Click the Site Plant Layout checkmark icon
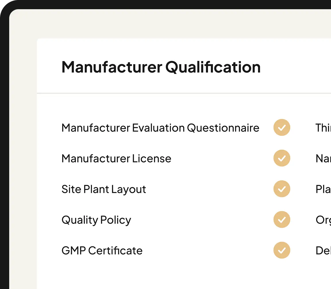 pos(282,189)
